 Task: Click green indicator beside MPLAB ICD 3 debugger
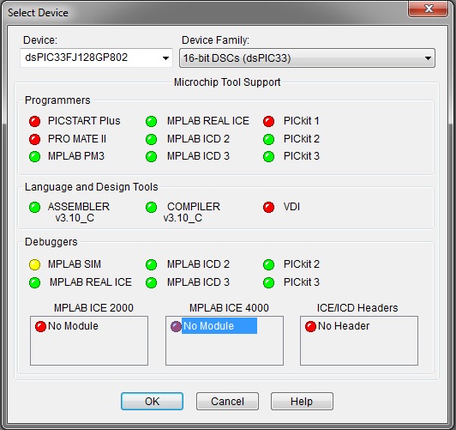click(x=151, y=282)
